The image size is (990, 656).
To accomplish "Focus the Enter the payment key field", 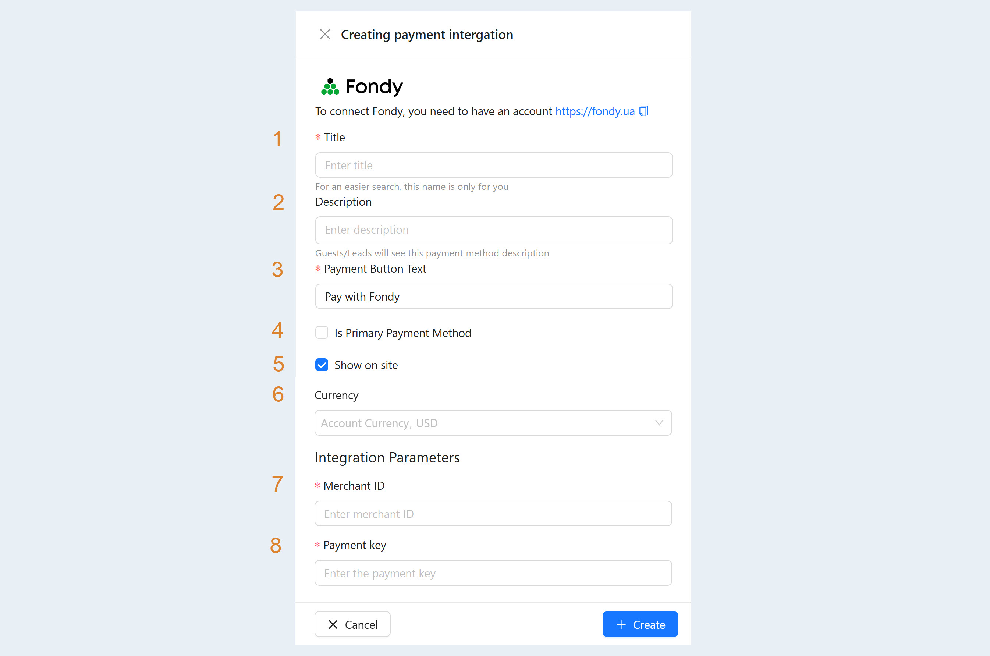I will tap(493, 573).
